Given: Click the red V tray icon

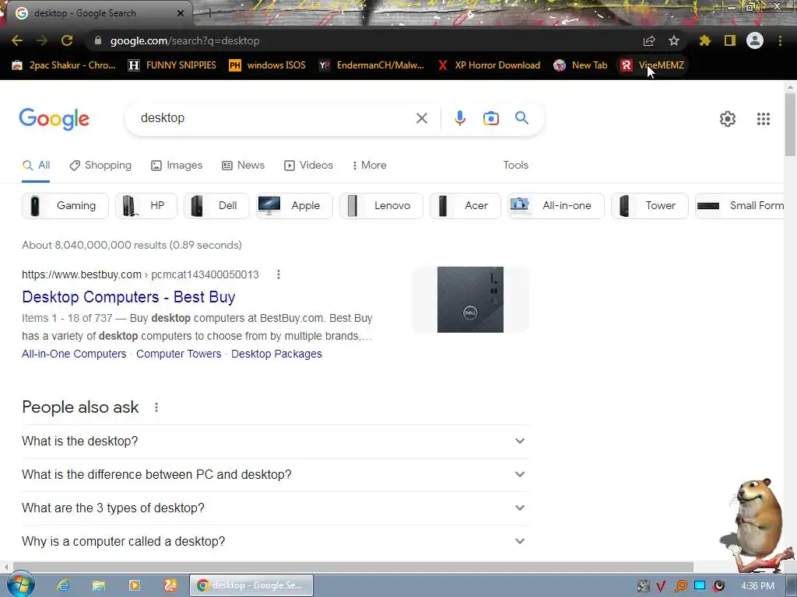Looking at the screenshot, I should click(661, 586).
